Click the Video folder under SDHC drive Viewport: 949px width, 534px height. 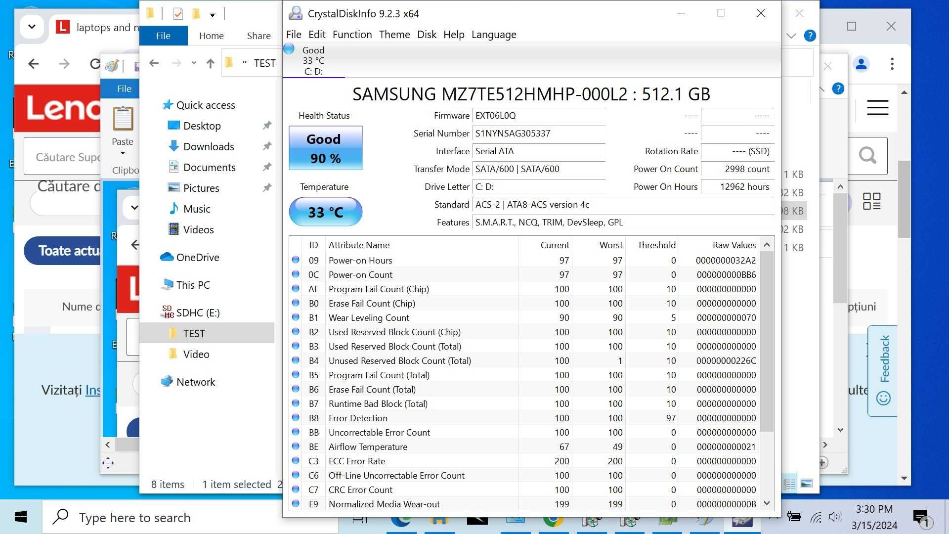196,354
